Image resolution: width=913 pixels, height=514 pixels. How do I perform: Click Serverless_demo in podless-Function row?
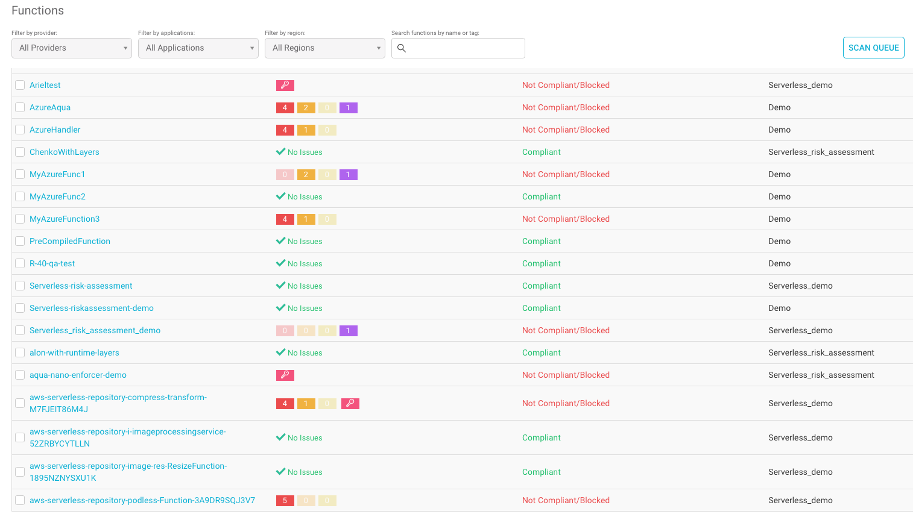click(800, 500)
